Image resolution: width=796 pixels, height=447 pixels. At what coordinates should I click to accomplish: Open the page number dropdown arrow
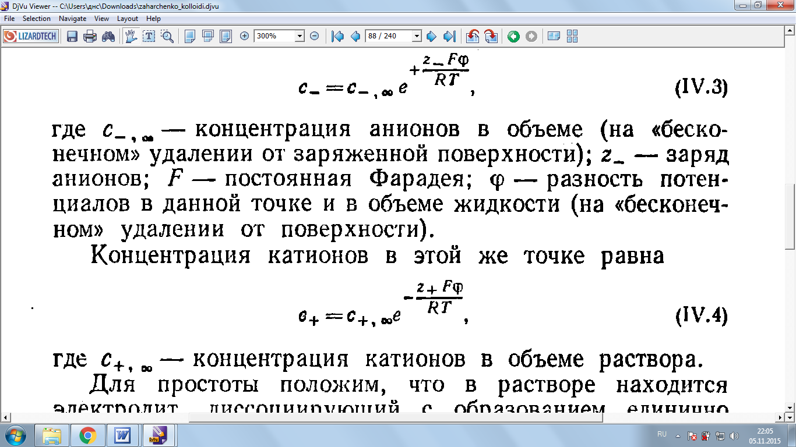(x=417, y=36)
